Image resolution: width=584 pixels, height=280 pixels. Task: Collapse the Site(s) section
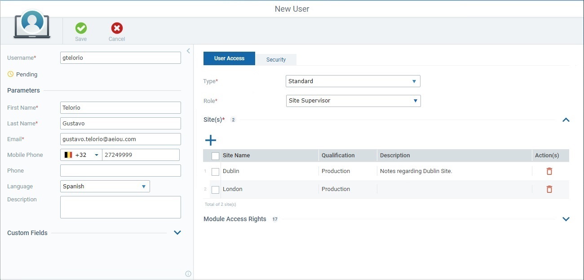(566, 120)
